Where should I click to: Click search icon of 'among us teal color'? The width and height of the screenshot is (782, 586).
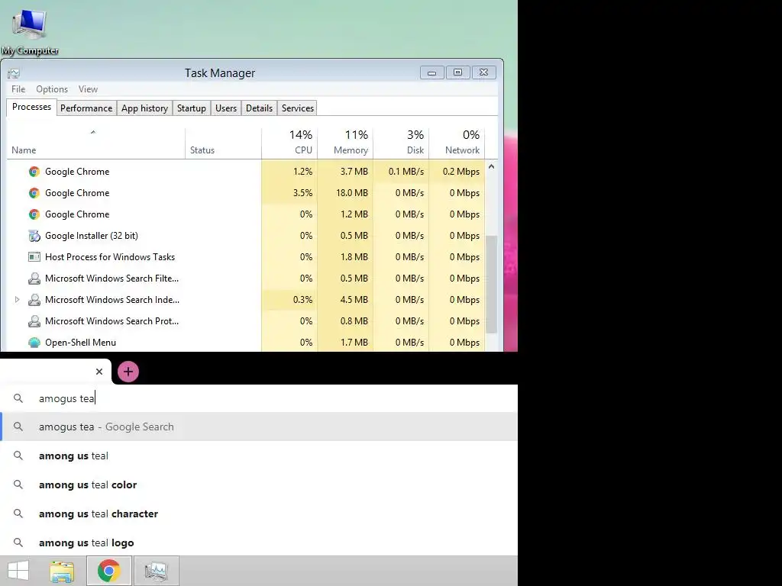(18, 485)
